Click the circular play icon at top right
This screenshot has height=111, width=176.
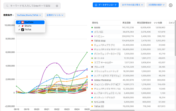click(x=171, y=5)
